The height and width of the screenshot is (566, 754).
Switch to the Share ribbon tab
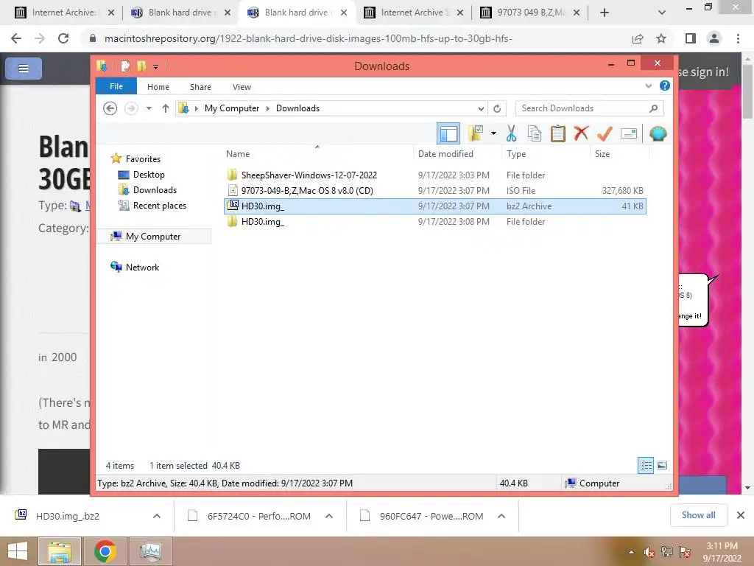200,87
